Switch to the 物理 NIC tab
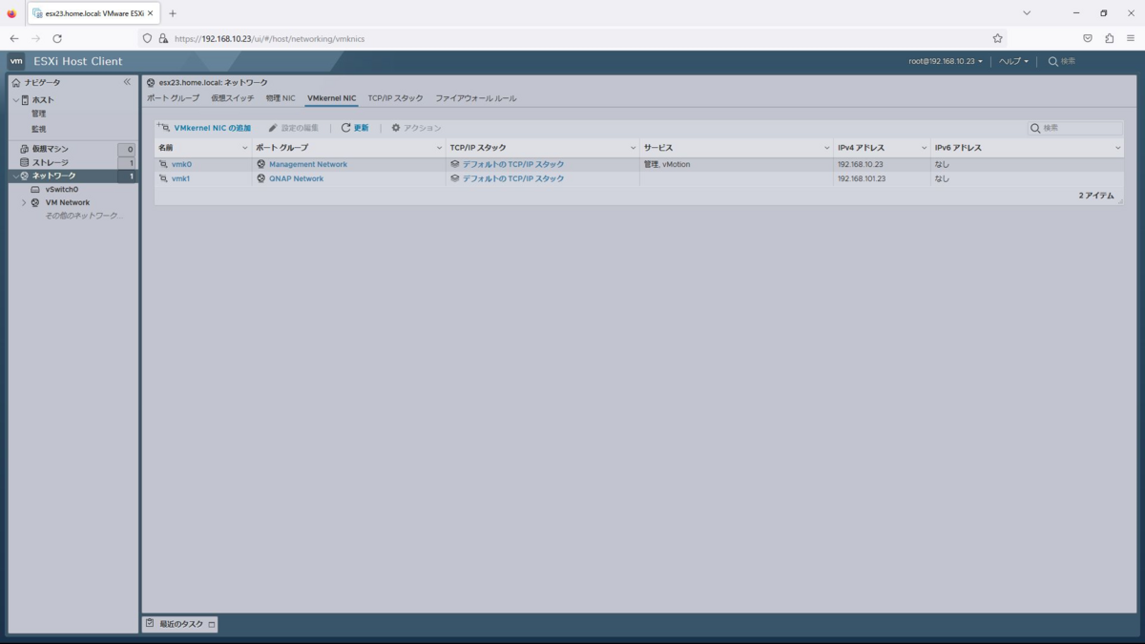Viewport: 1145px width, 644px height. tap(281, 98)
